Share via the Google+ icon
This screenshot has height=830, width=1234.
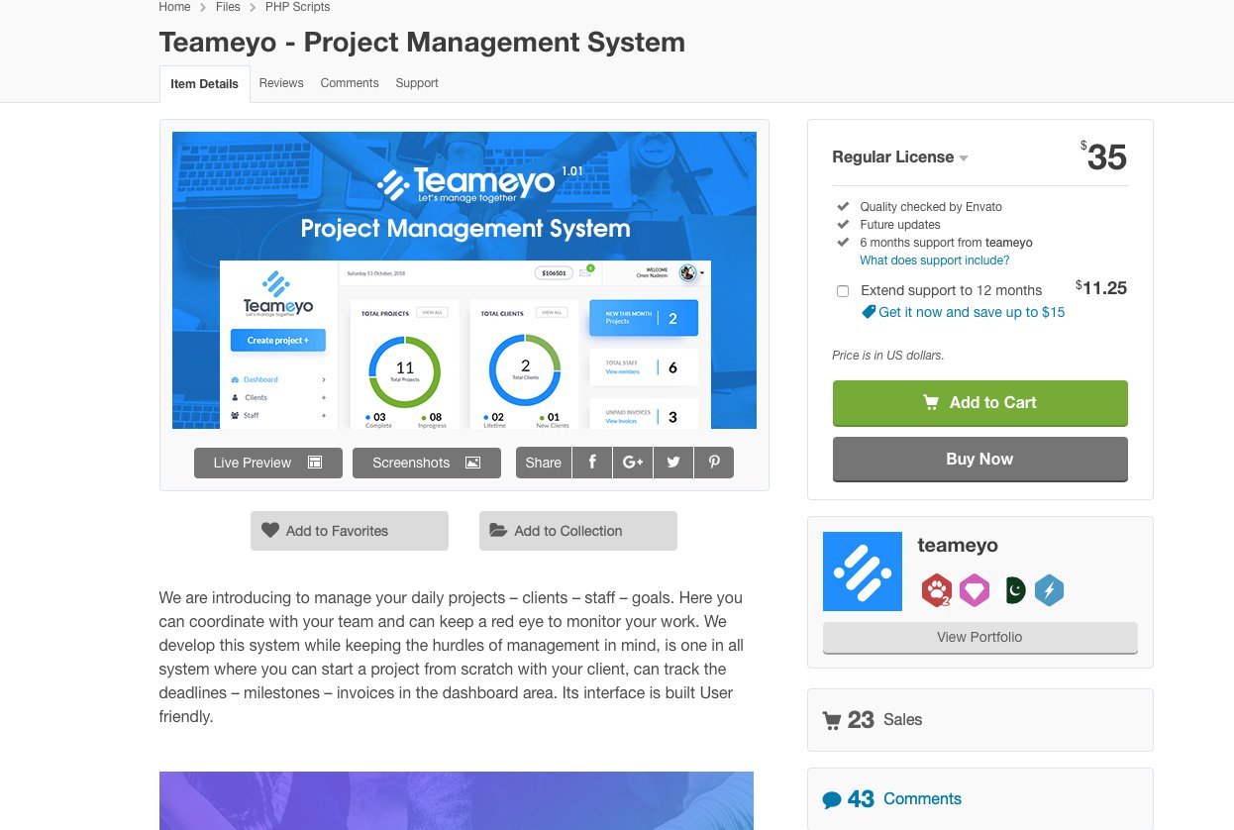pos(633,463)
